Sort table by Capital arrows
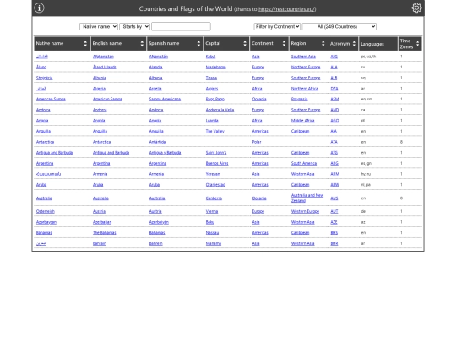The height and width of the screenshot is (342, 456). [x=245, y=43]
